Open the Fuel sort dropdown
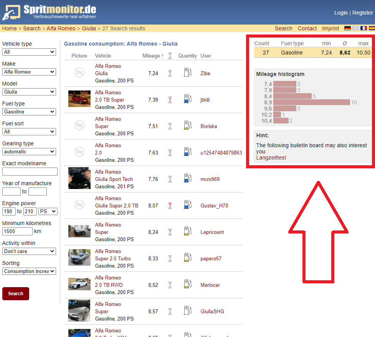This screenshot has height=337, width=375. pyautogui.click(x=29, y=132)
